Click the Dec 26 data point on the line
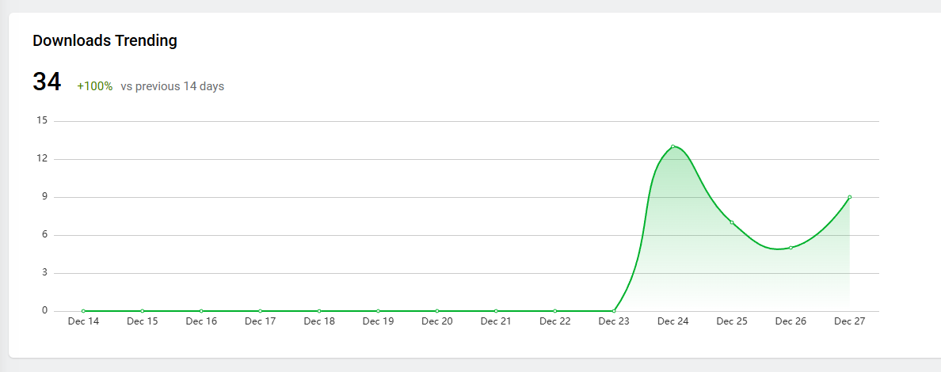The width and height of the screenshot is (941, 372). coord(791,248)
